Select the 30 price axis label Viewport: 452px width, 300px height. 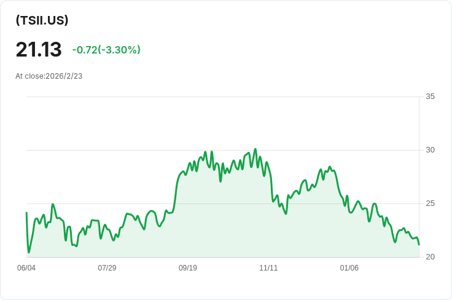click(430, 150)
